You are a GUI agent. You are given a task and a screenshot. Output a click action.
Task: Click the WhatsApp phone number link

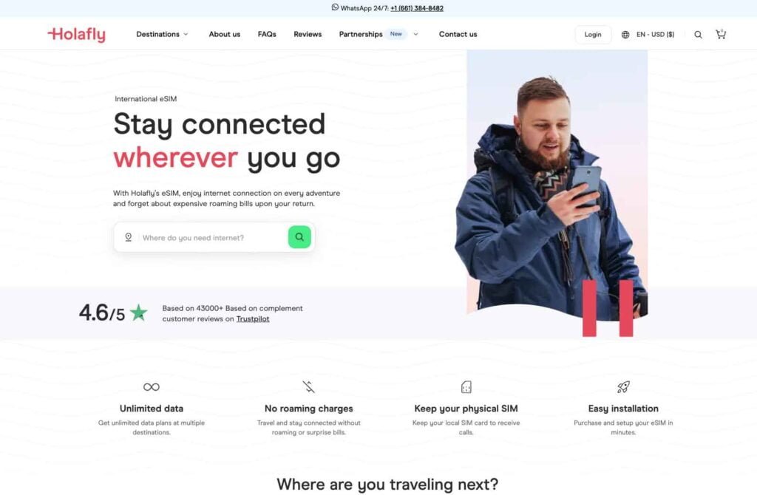pyautogui.click(x=417, y=8)
